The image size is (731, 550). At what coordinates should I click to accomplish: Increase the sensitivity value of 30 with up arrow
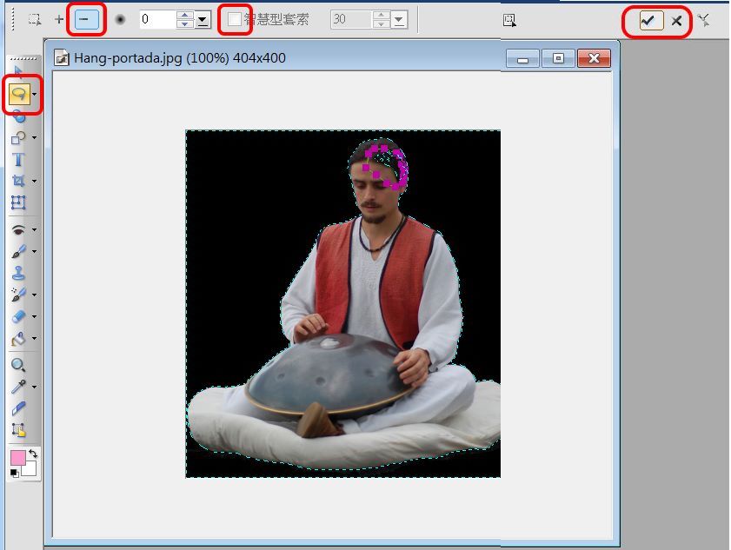pyautogui.click(x=382, y=16)
